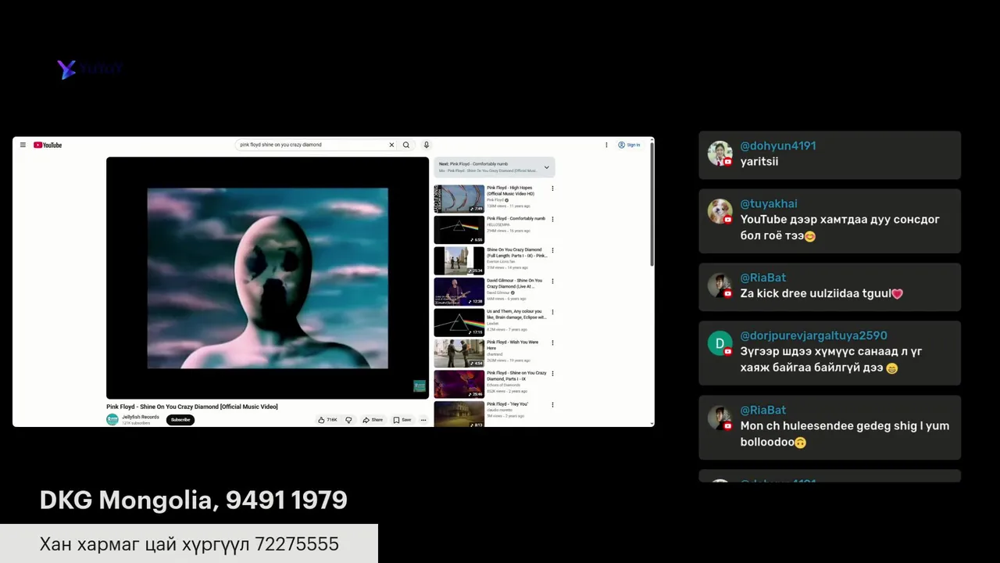1000x563 pixels.
Task: Click the @RiaBat username above 'Za kick dree' message
Action: coord(763,278)
